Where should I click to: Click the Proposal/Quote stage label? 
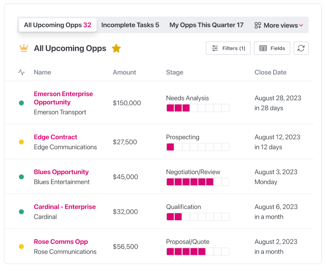point(188,242)
